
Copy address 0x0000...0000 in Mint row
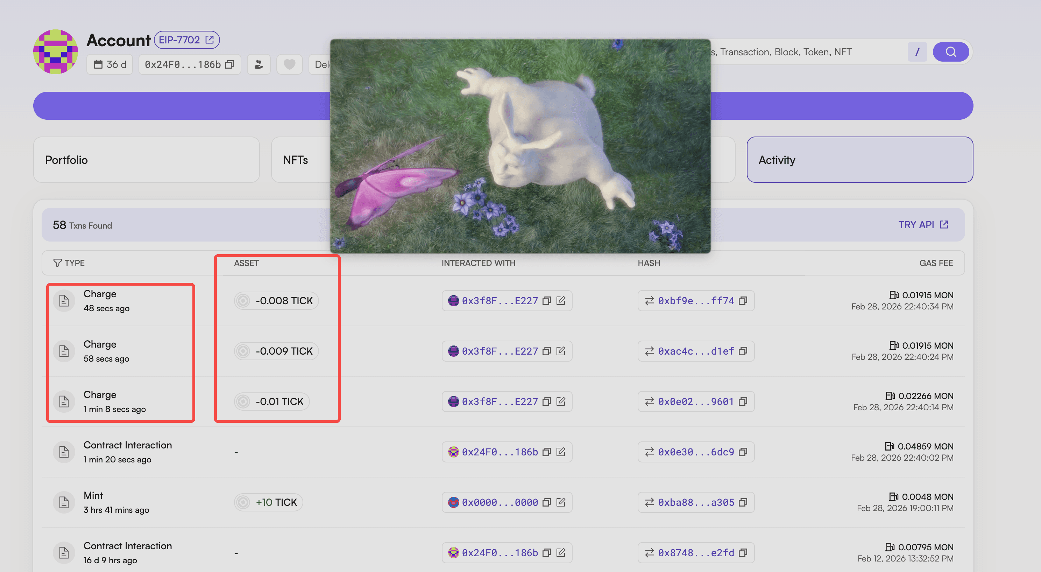(x=546, y=502)
